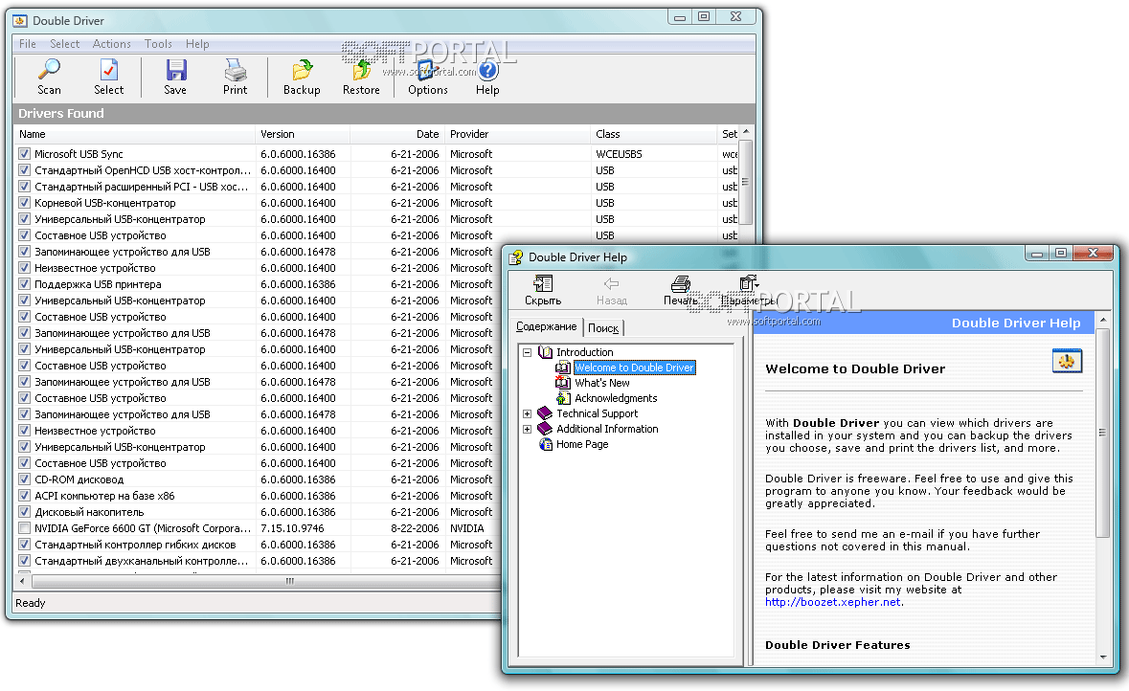Click the Параметры icon in Help window
The image size is (1129, 691).
(x=749, y=283)
